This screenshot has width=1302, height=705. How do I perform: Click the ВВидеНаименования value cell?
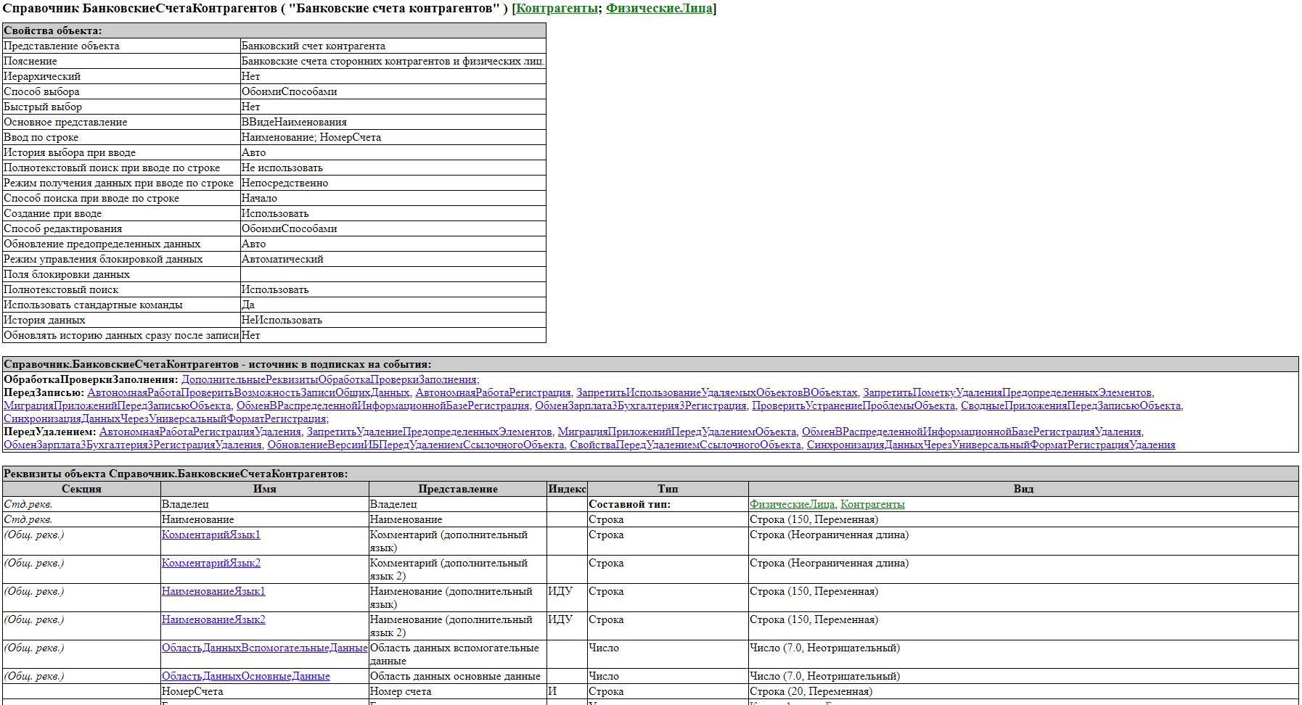(x=393, y=122)
